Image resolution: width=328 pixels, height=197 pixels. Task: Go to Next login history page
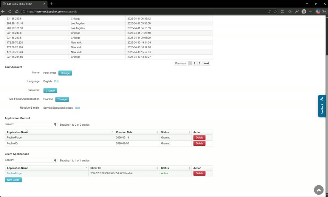(x=206, y=63)
